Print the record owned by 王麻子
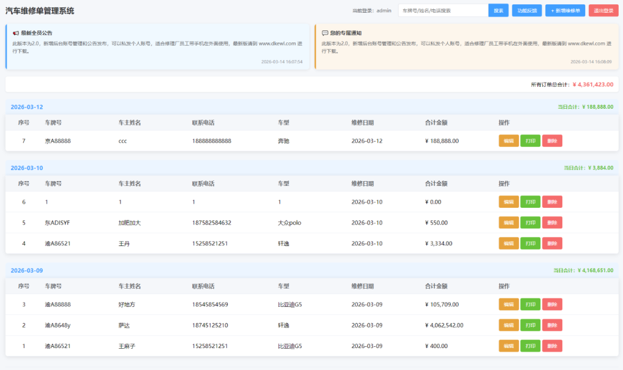The width and height of the screenshot is (623, 370). coord(530,346)
